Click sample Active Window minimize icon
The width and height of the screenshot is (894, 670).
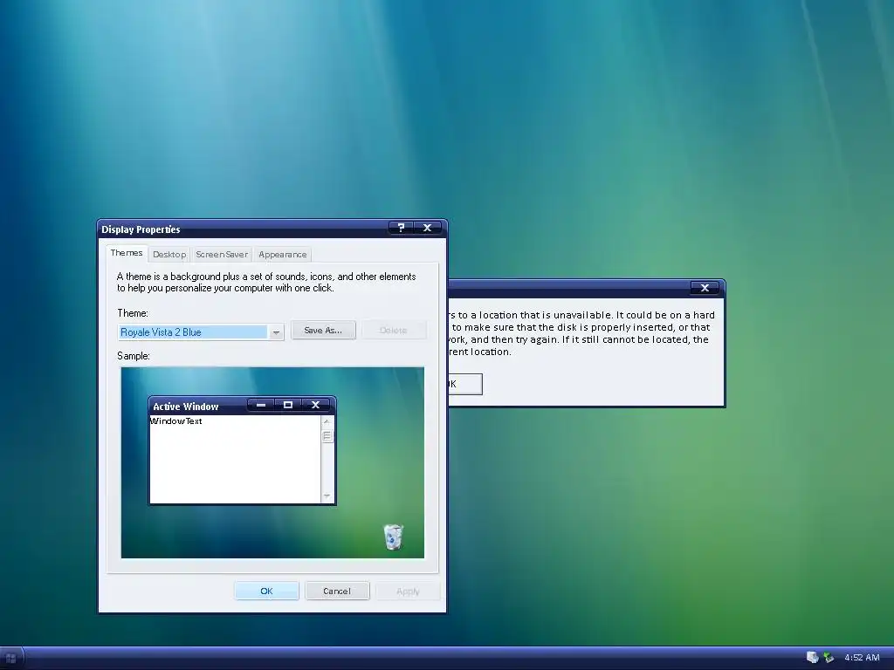pos(261,405)
